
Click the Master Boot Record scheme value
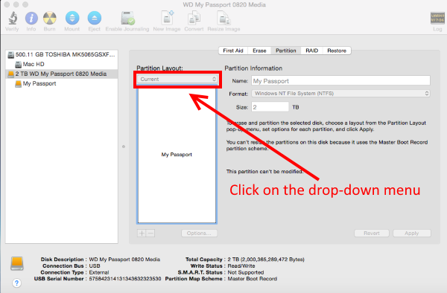(x=252, y=279)
